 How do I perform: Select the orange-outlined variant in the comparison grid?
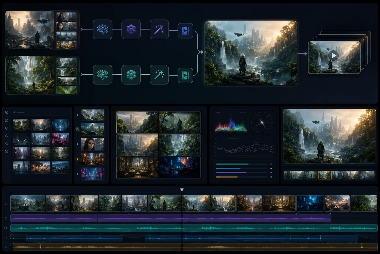137,122
